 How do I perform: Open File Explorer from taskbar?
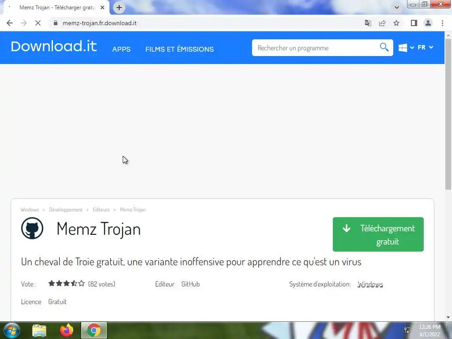coord(39,330)
